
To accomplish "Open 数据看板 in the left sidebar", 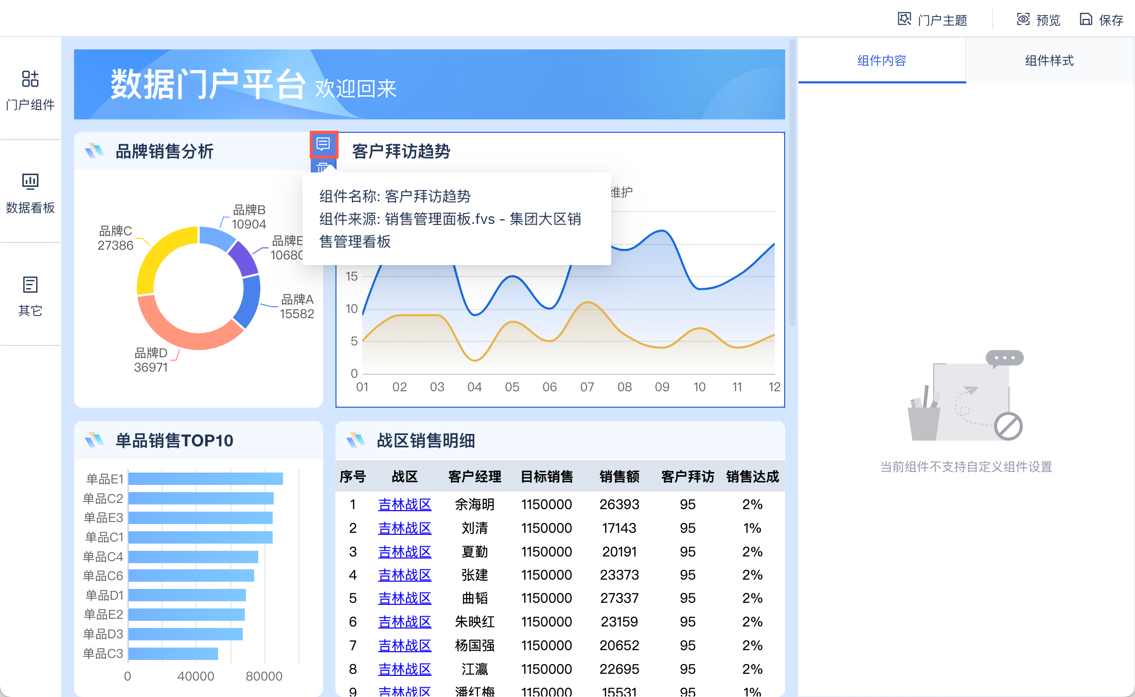I will pos(30,193).
